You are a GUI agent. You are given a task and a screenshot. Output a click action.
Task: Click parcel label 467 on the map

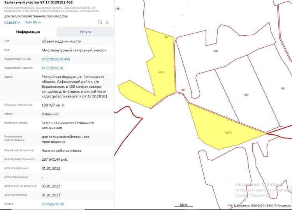point(183,90)
